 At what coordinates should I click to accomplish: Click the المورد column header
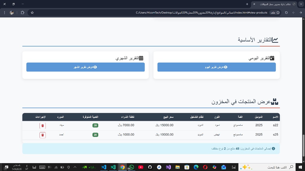(x=60, y=117)
